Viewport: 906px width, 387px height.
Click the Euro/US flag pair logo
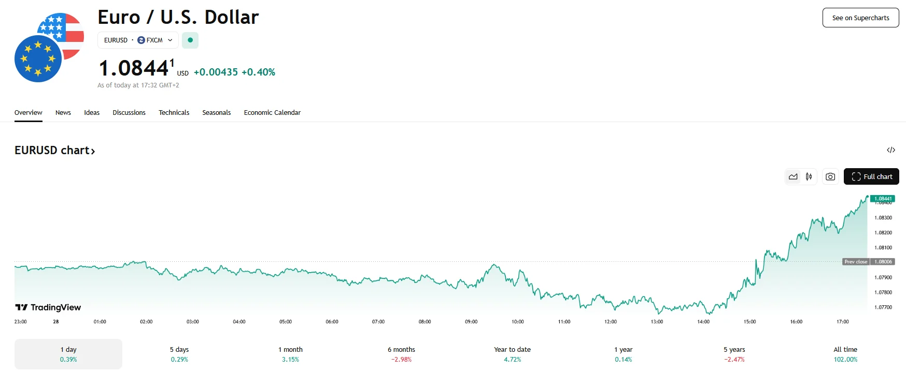point(49,48)
